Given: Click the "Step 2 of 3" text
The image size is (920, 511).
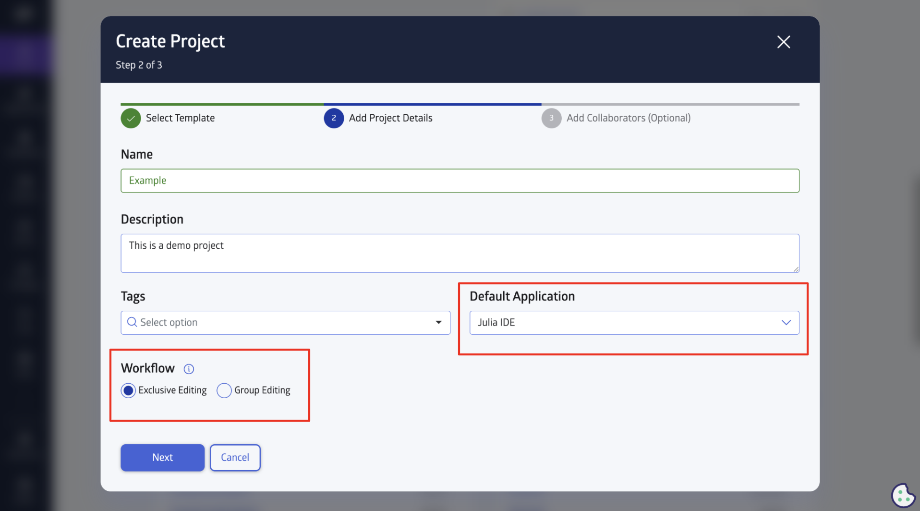Looking at the screenshot, I should coord(139,65).
